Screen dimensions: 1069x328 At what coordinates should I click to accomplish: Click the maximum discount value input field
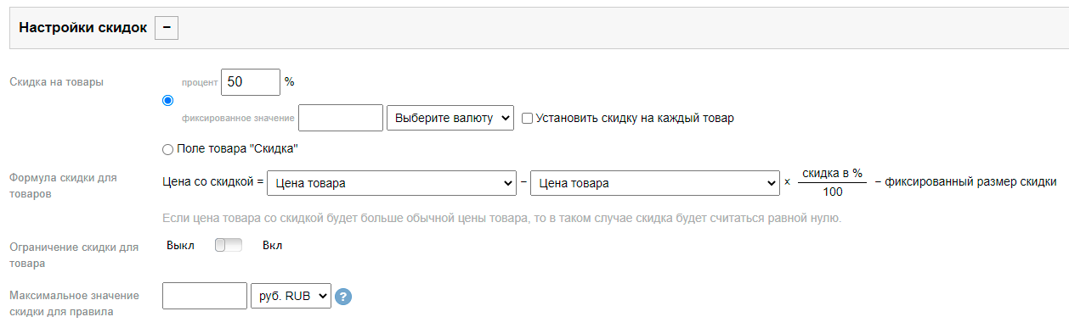(x=204, y=296)
